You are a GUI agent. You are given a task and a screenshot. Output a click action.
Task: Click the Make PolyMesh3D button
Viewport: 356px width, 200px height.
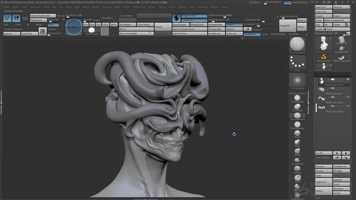42,16
